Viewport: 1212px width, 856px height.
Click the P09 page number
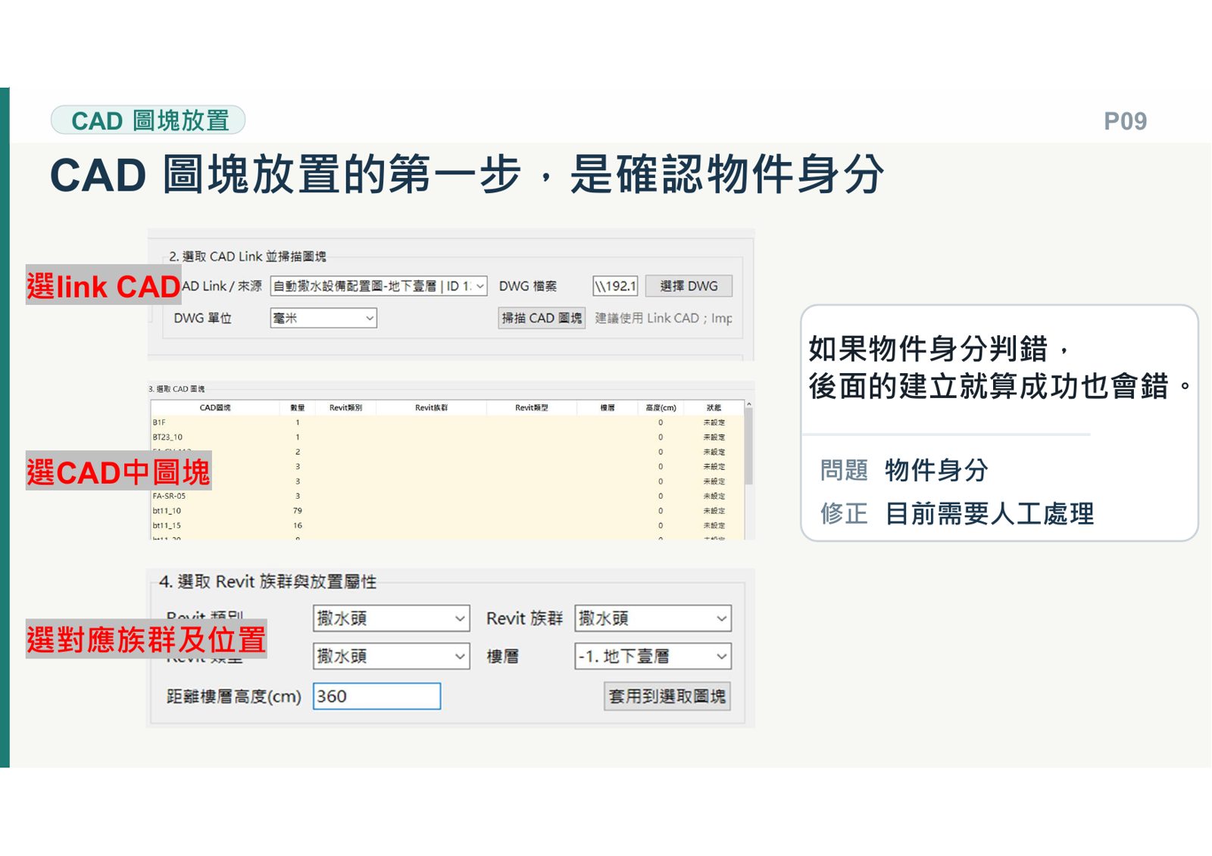[1125, 121]
